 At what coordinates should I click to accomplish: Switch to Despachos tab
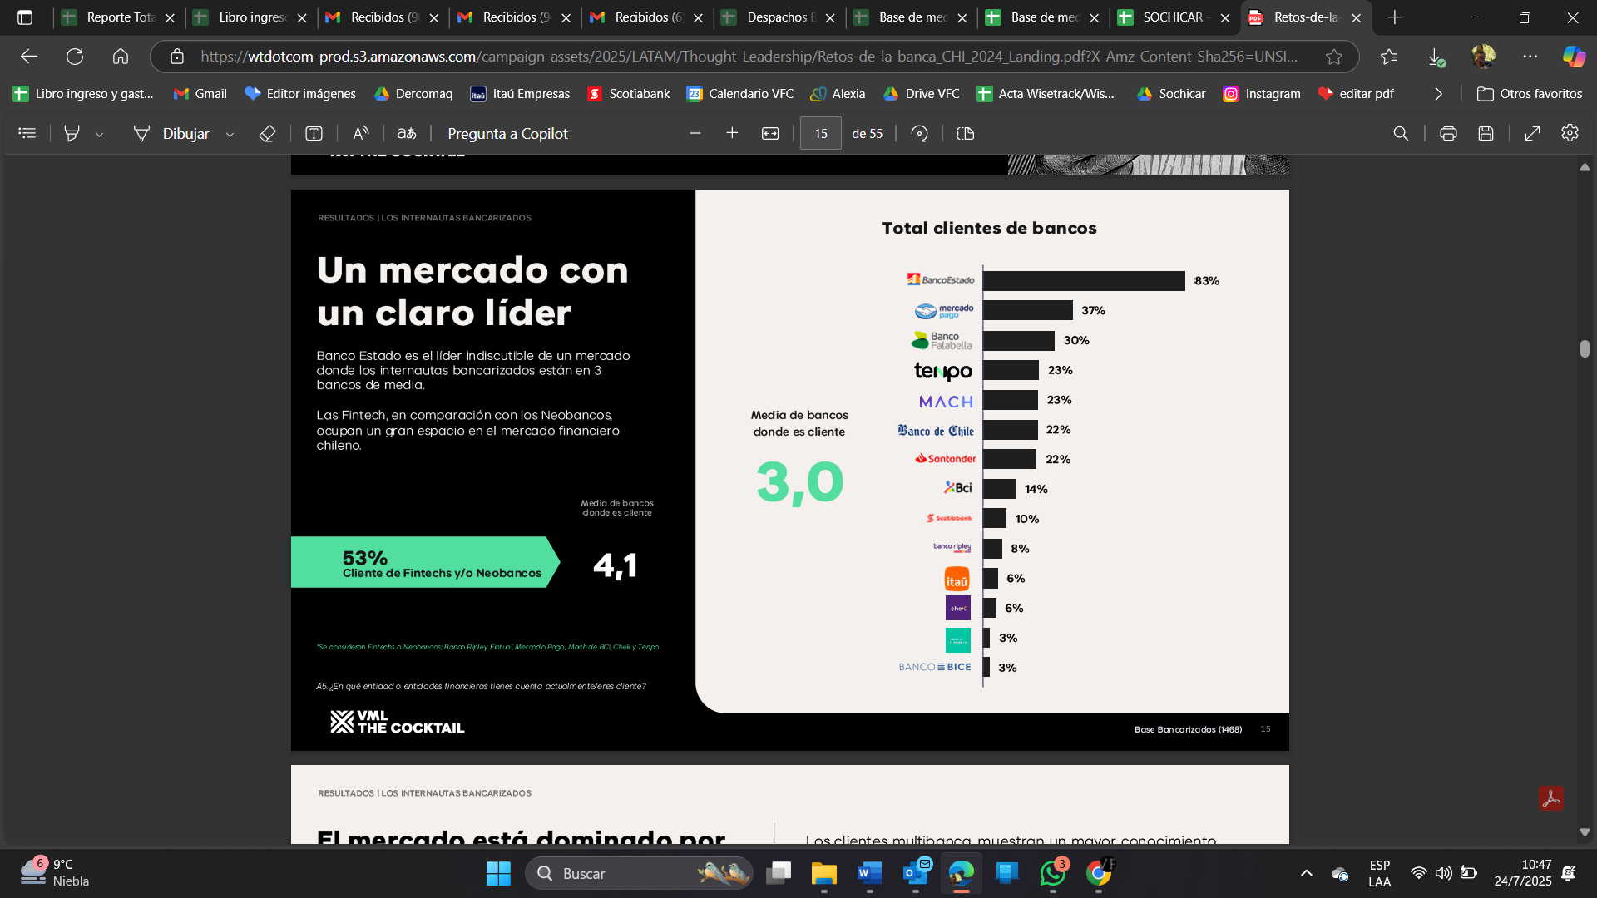point(778,17)
